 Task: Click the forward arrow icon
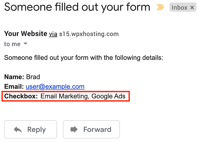coord(74,129)
